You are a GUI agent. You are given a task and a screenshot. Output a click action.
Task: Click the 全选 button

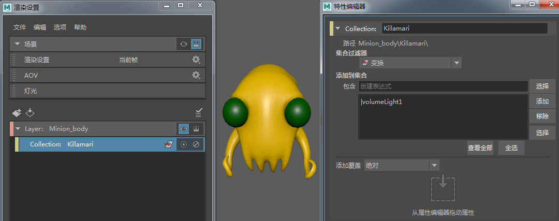[511, 148]
